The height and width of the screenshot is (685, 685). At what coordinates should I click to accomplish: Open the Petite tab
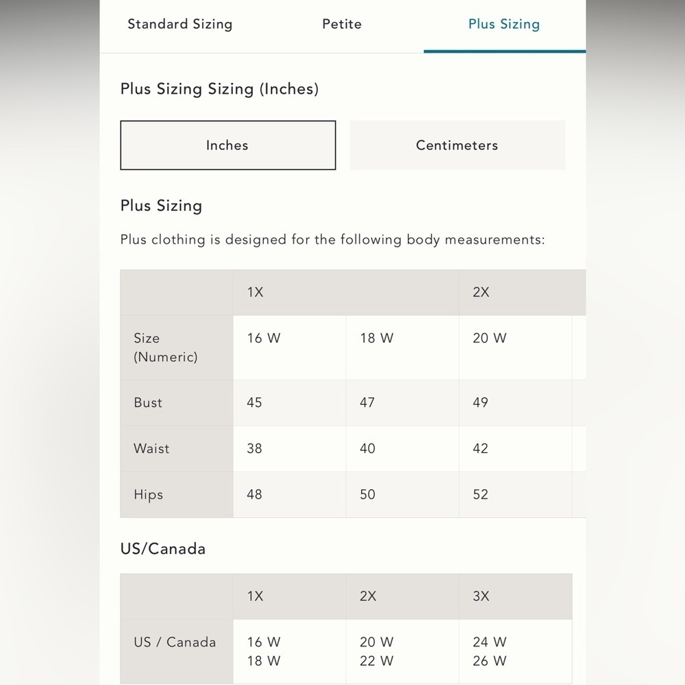tap(342, 24)
